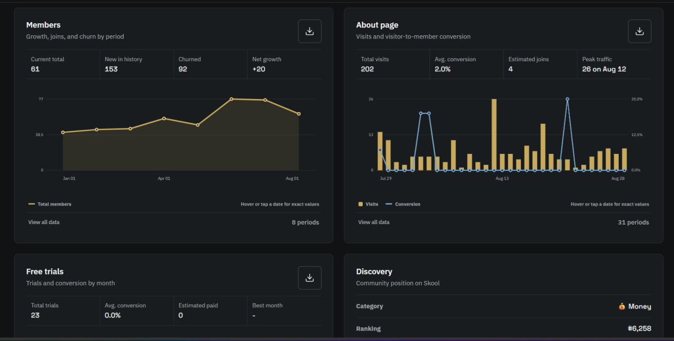Viewport: 674px width, 341px height.
Task: Download the Members card data
Action: (x=310, y=31)
